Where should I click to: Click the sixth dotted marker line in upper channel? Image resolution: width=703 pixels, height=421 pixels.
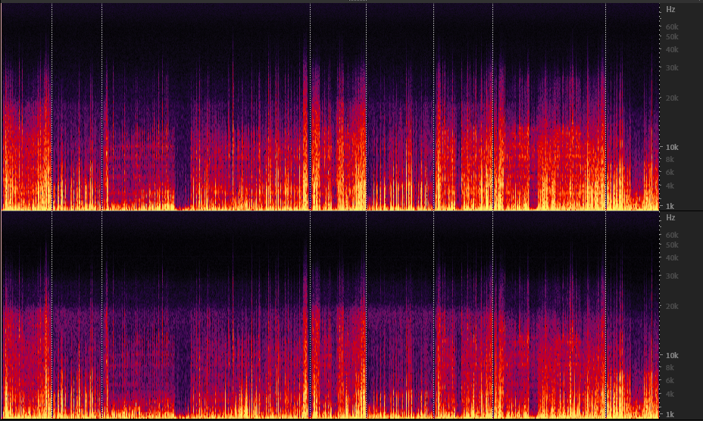tap(492, 107)
